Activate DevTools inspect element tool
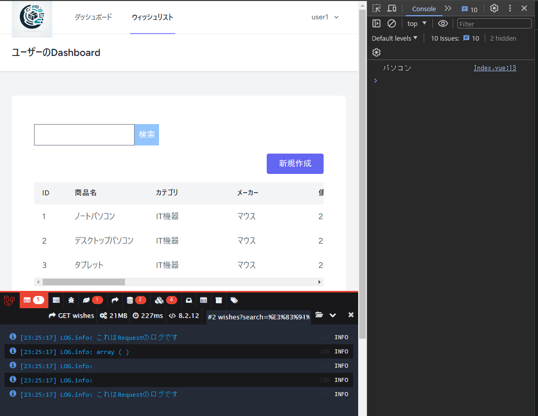Viewport: 538px width, 416px height. [x=376, y=8]
